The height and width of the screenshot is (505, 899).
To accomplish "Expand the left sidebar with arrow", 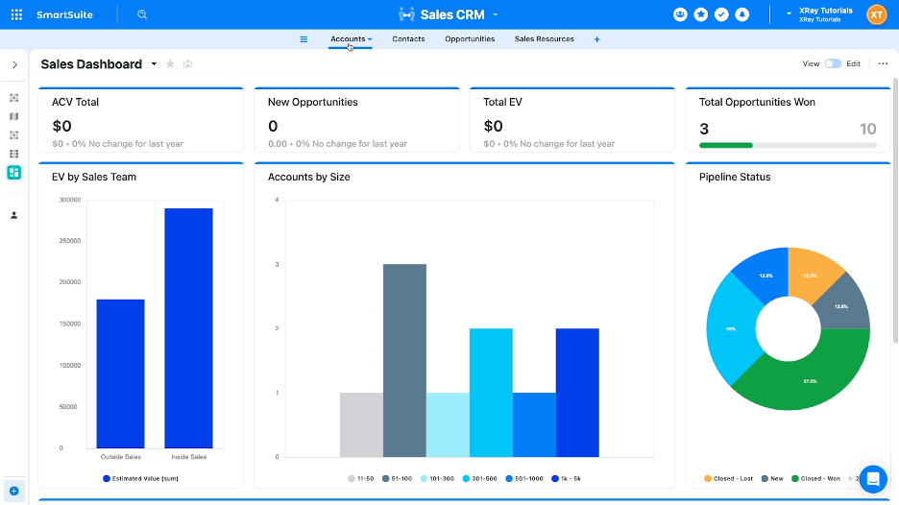I will pyautogui.click(x=15, y=64).
